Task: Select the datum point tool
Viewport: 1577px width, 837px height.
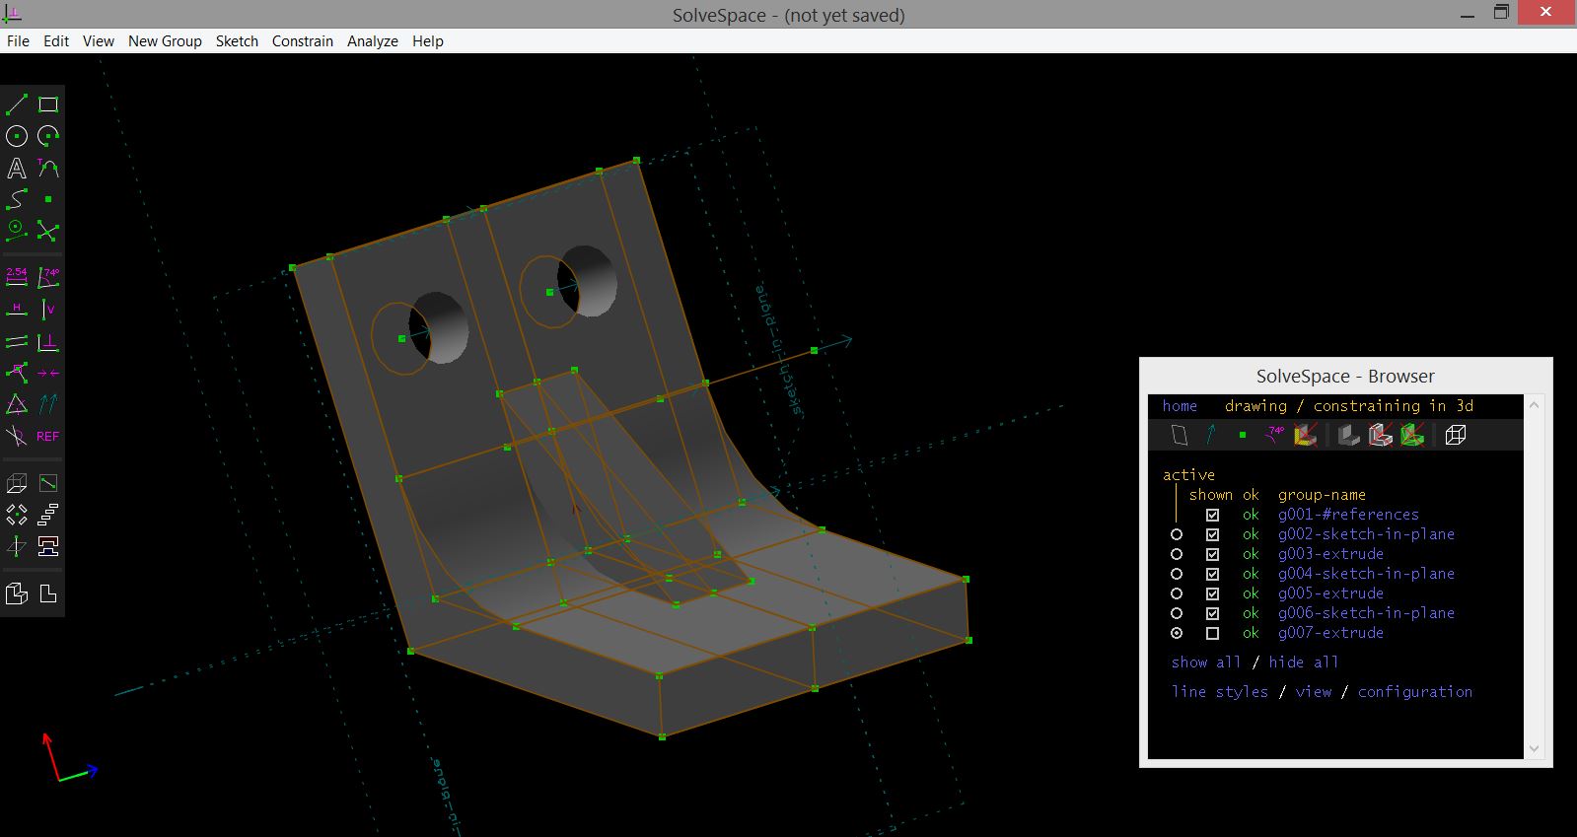Action: (48, 199)
